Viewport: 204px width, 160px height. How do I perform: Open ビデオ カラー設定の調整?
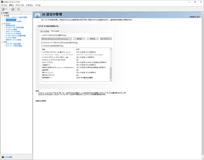pos(13,44)
